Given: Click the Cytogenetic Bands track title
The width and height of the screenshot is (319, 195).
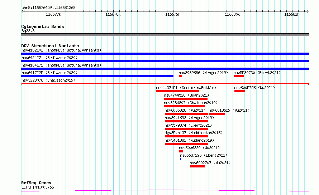Looking at the screenshot, I should [x=43, y=26].
